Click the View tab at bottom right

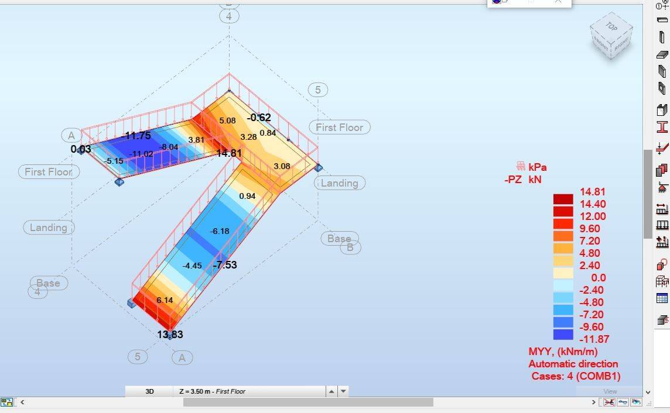[610, 391]
